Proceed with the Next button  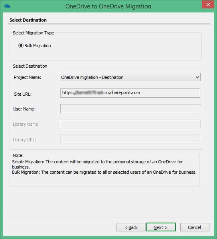pos(161,227)
